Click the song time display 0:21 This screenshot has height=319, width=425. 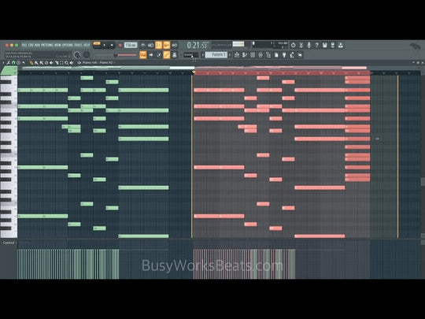pyautogui.click(x=198, y=45)
